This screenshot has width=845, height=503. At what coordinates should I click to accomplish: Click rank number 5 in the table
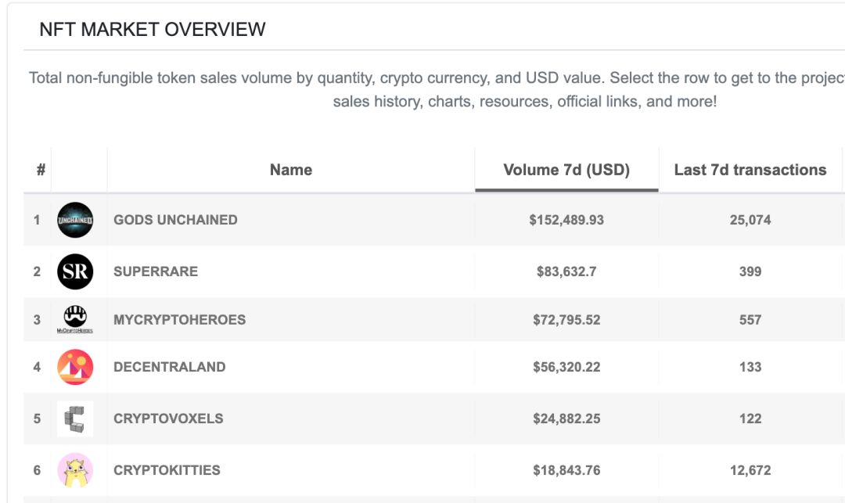click(x=37, y=419)
